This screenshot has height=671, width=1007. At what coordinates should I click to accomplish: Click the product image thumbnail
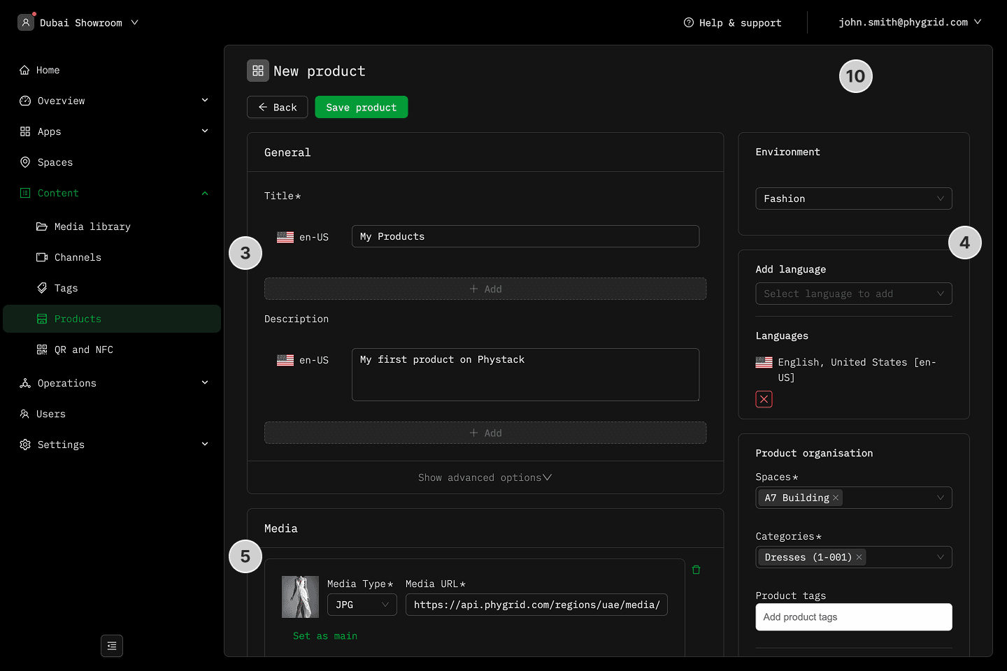300,597
